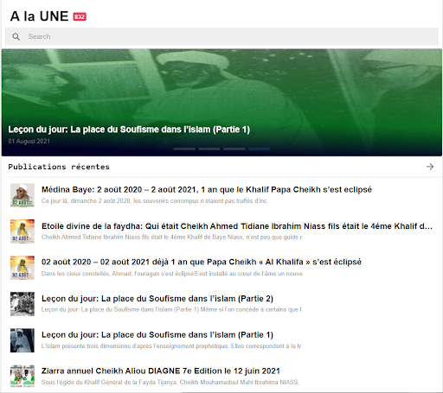Viewport: 443px width, 393px height.
Task: Open thumbnail of Soufisme Partie 2 lesson
Action: [22, 304]
